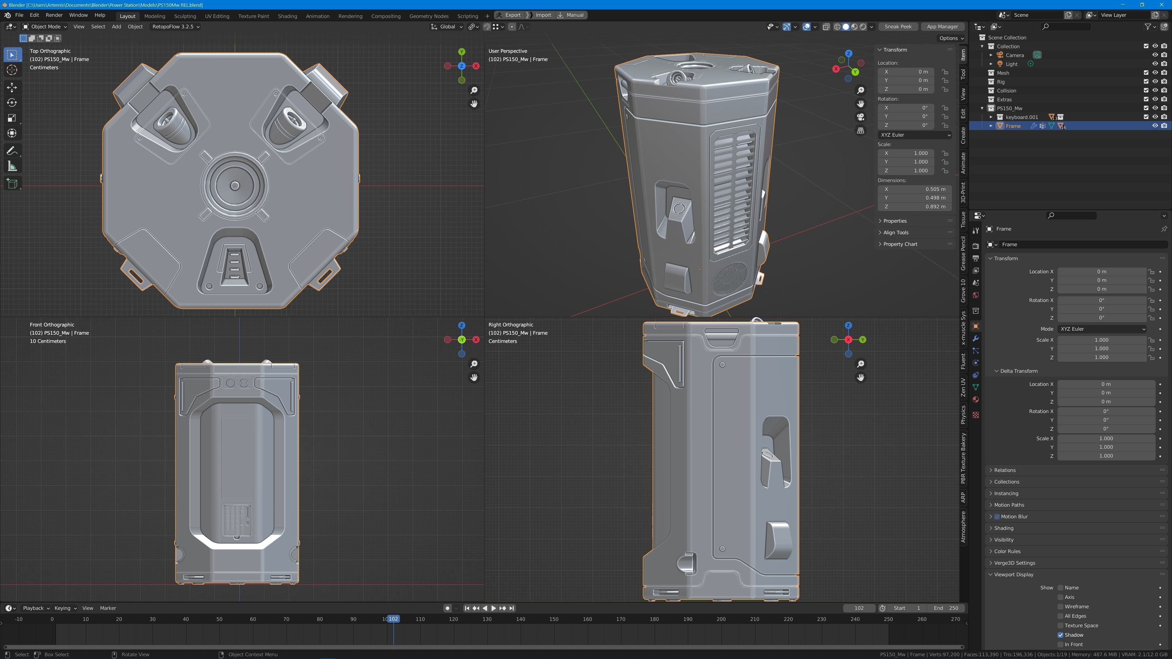1172x659 pixels.
Task: Click the Select Box tool icon
Action: (x=12, y=55)
